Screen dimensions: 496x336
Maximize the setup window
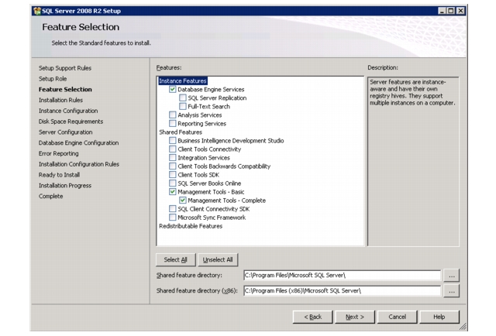pos(451,11)
